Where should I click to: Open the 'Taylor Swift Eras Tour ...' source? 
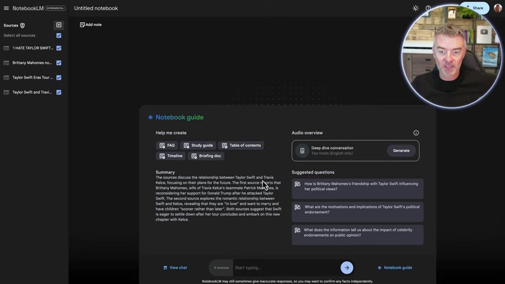33,78
